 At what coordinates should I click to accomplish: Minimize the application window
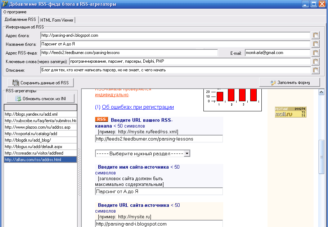[x=305, y=4]
